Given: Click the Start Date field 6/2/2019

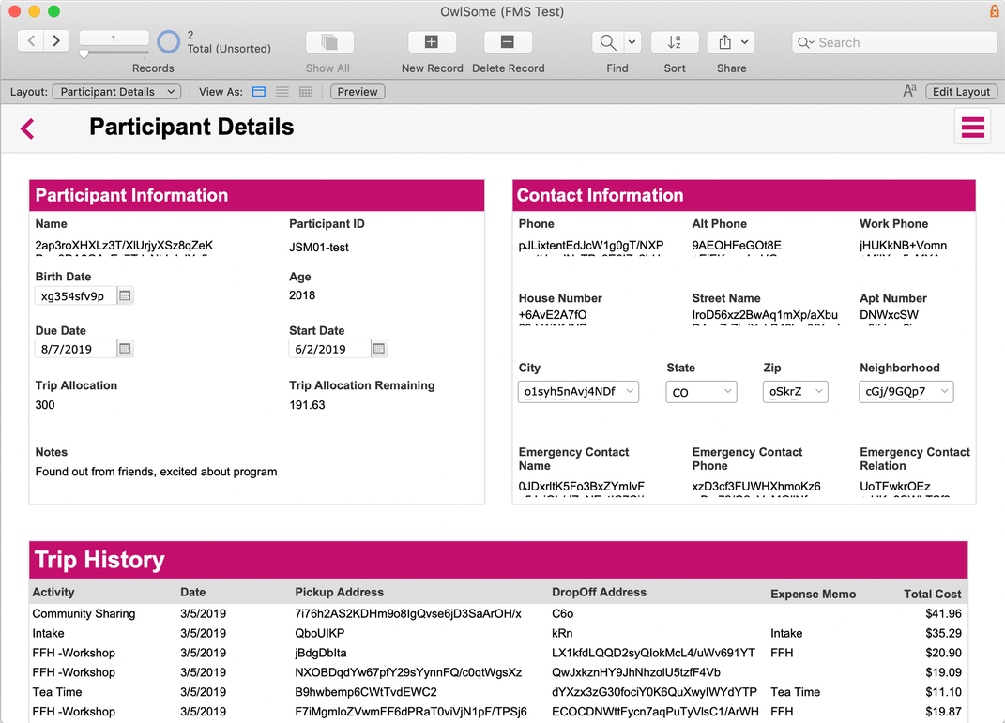Looking at the screenshot, I should click(329, 349).
